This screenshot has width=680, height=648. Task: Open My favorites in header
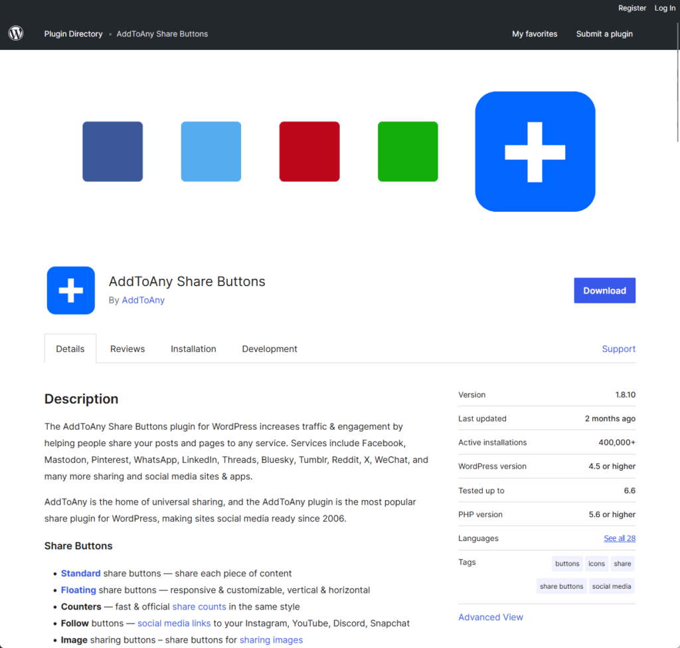[x=535, y=34]
